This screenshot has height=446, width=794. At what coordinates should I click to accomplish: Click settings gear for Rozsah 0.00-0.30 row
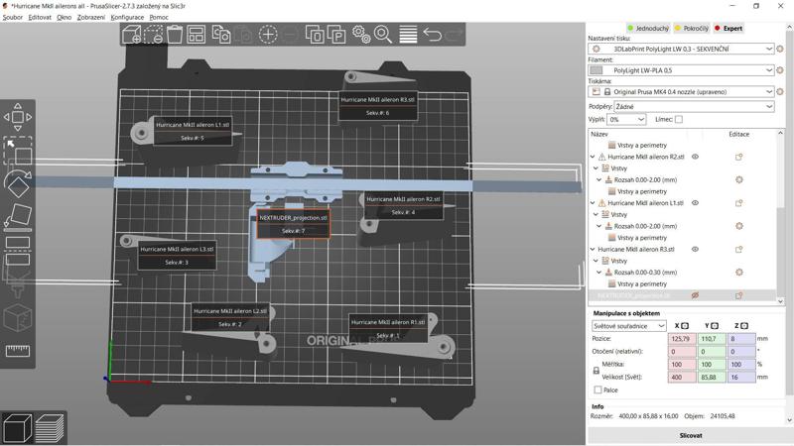pos(738,272)
